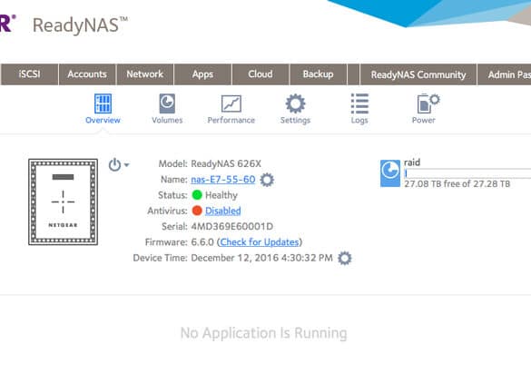Click the Check for Updates link
Screen dimensions: 531x374
260,242
